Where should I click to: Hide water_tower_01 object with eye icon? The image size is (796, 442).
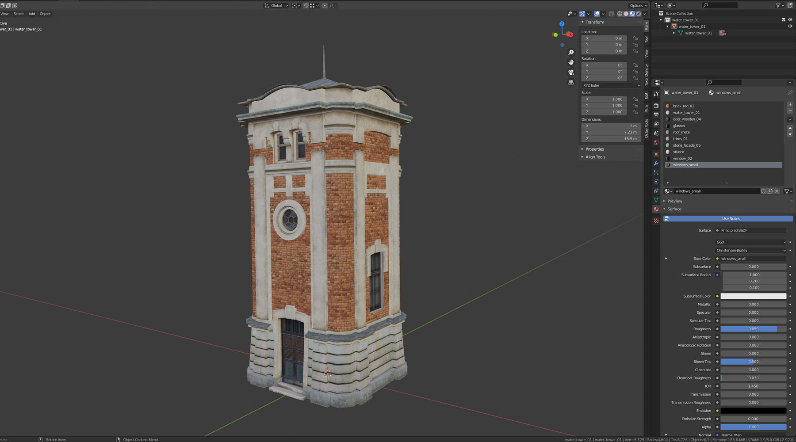coord(790,27)
